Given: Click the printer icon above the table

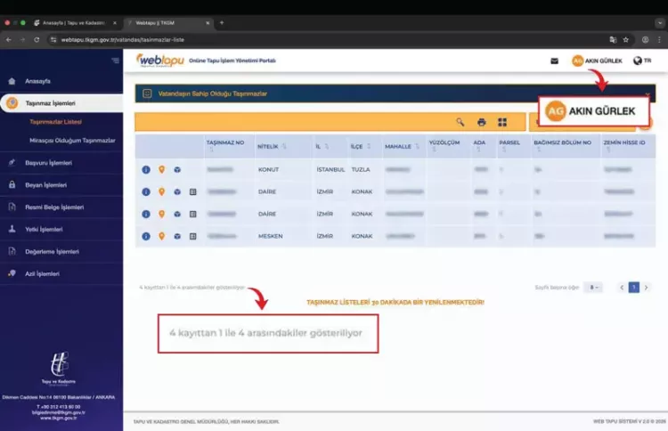Looking at the screenshot, I should pos(482,122).
